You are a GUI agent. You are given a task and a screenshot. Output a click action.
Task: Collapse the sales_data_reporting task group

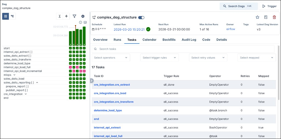click(x=37, y=82)
